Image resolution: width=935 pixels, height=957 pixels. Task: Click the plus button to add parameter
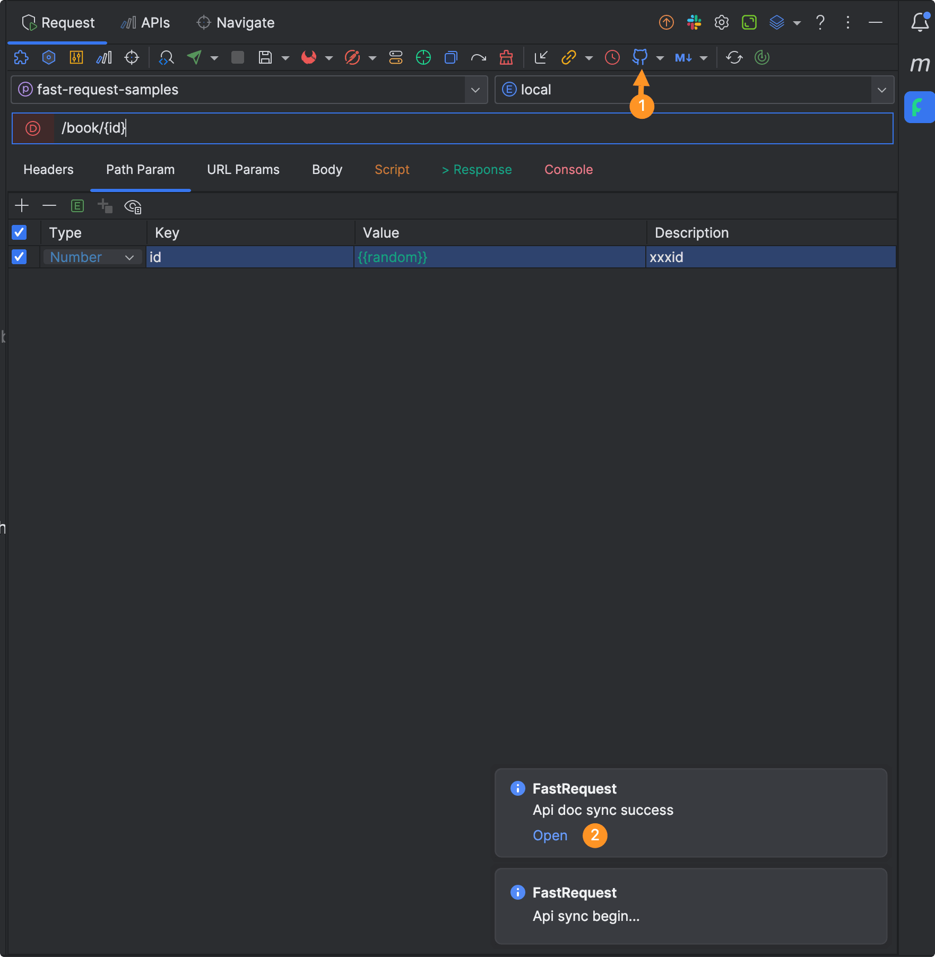(x=22, y=206)
